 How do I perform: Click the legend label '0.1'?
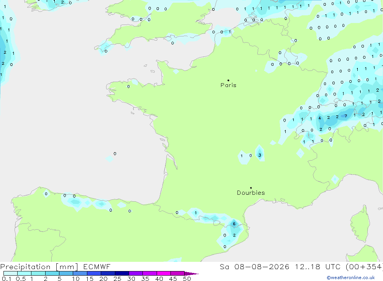(x=7, y=279)
